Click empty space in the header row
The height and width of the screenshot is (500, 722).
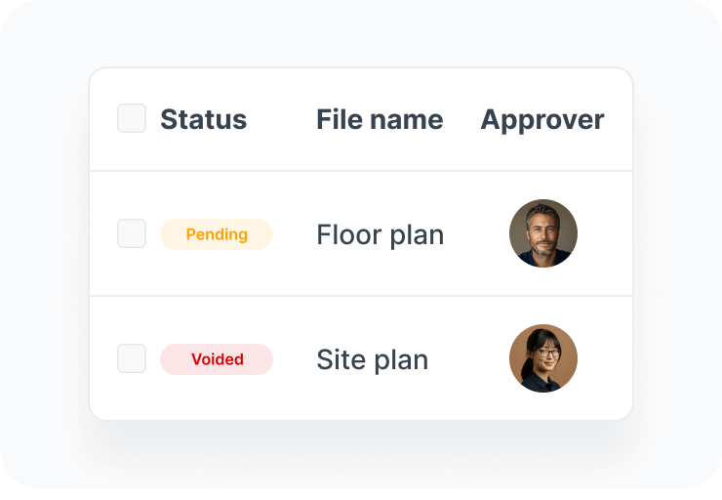pyautogui.click(x=282, y=119)
